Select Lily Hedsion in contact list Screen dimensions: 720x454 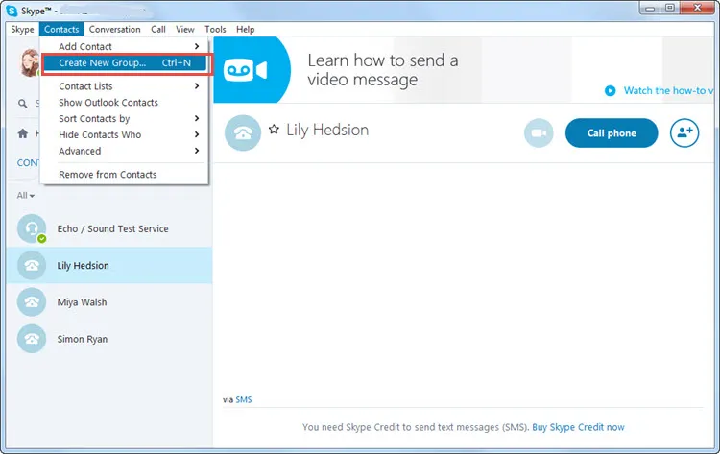point(109,265)
